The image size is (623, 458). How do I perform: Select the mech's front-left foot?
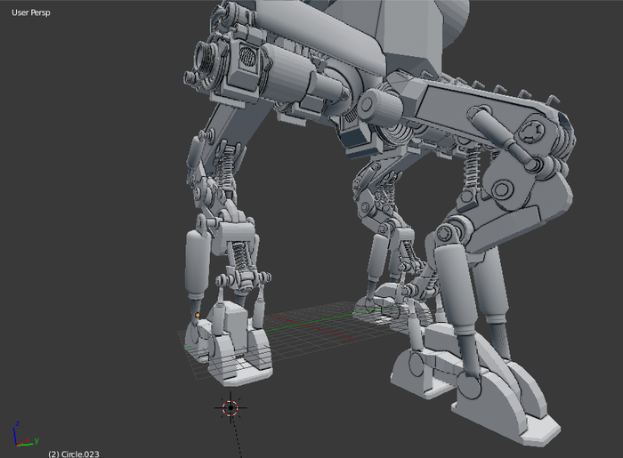point(234,341)
